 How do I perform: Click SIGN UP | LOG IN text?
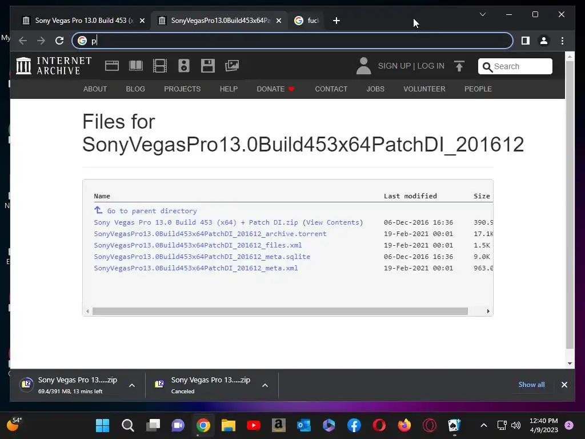411,66
